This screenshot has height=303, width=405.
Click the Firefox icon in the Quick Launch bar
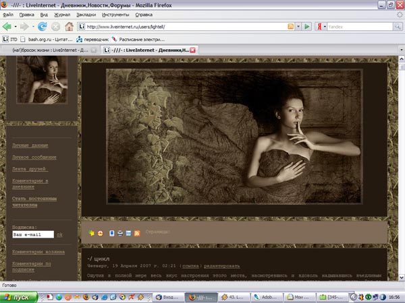[86, 297]
